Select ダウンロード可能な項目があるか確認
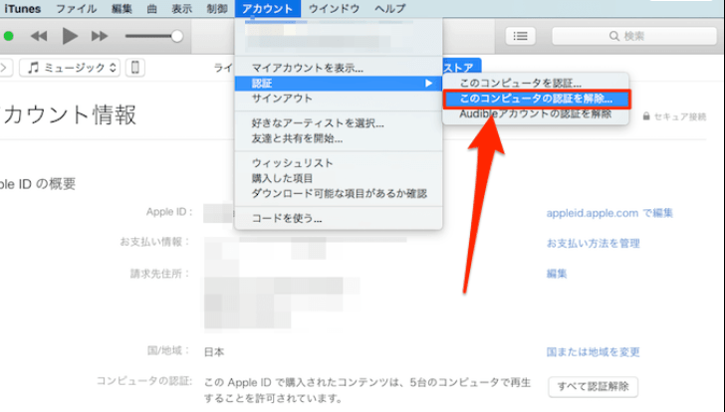 (339, 193)
